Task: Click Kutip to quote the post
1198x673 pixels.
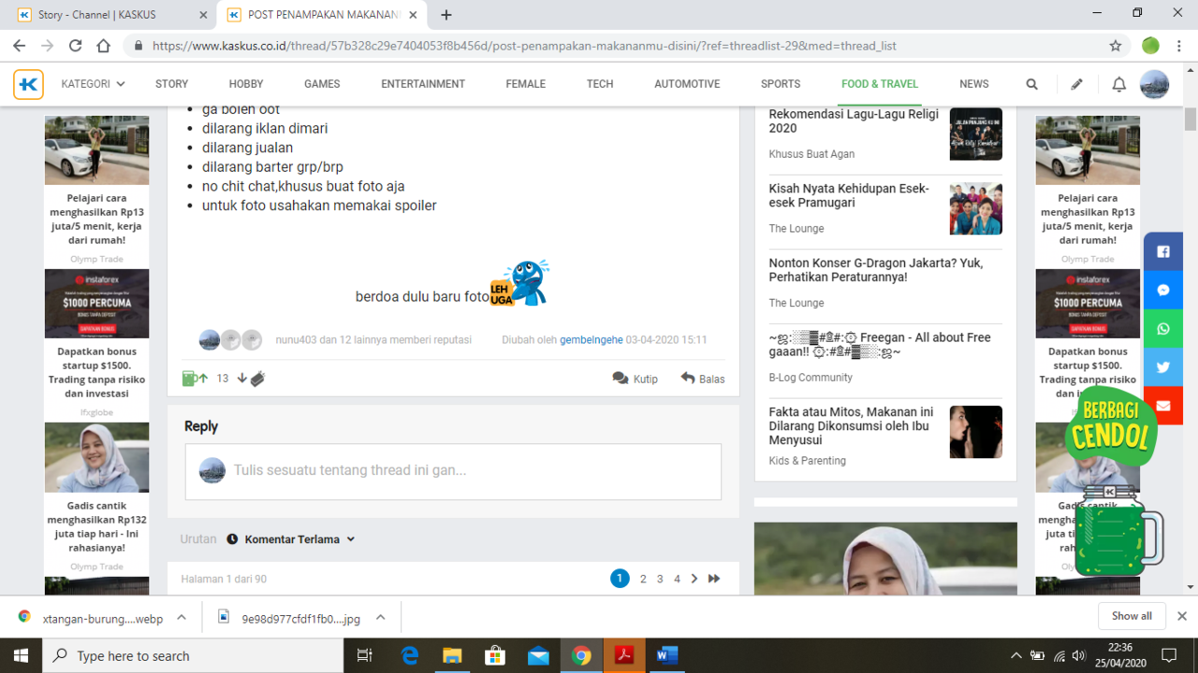Action: [x=636, y=379]
